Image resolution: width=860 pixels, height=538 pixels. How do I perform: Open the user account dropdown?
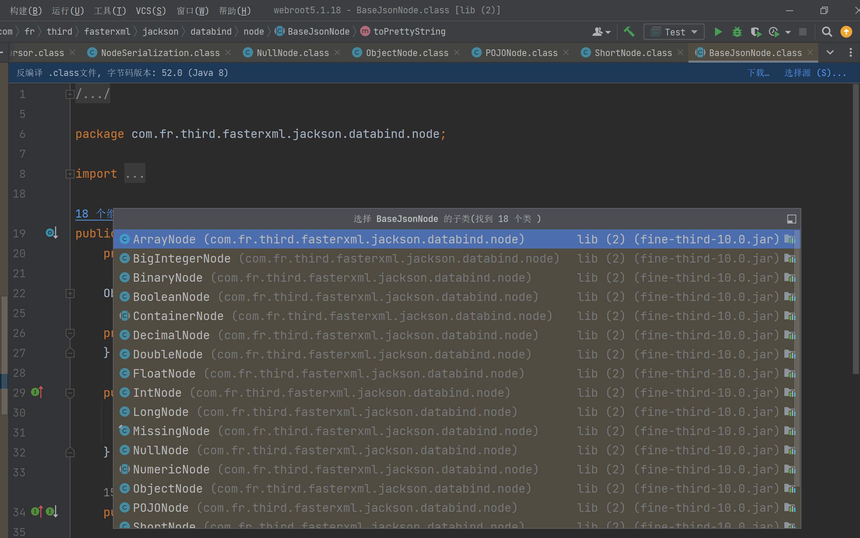(x=601, y=32)
